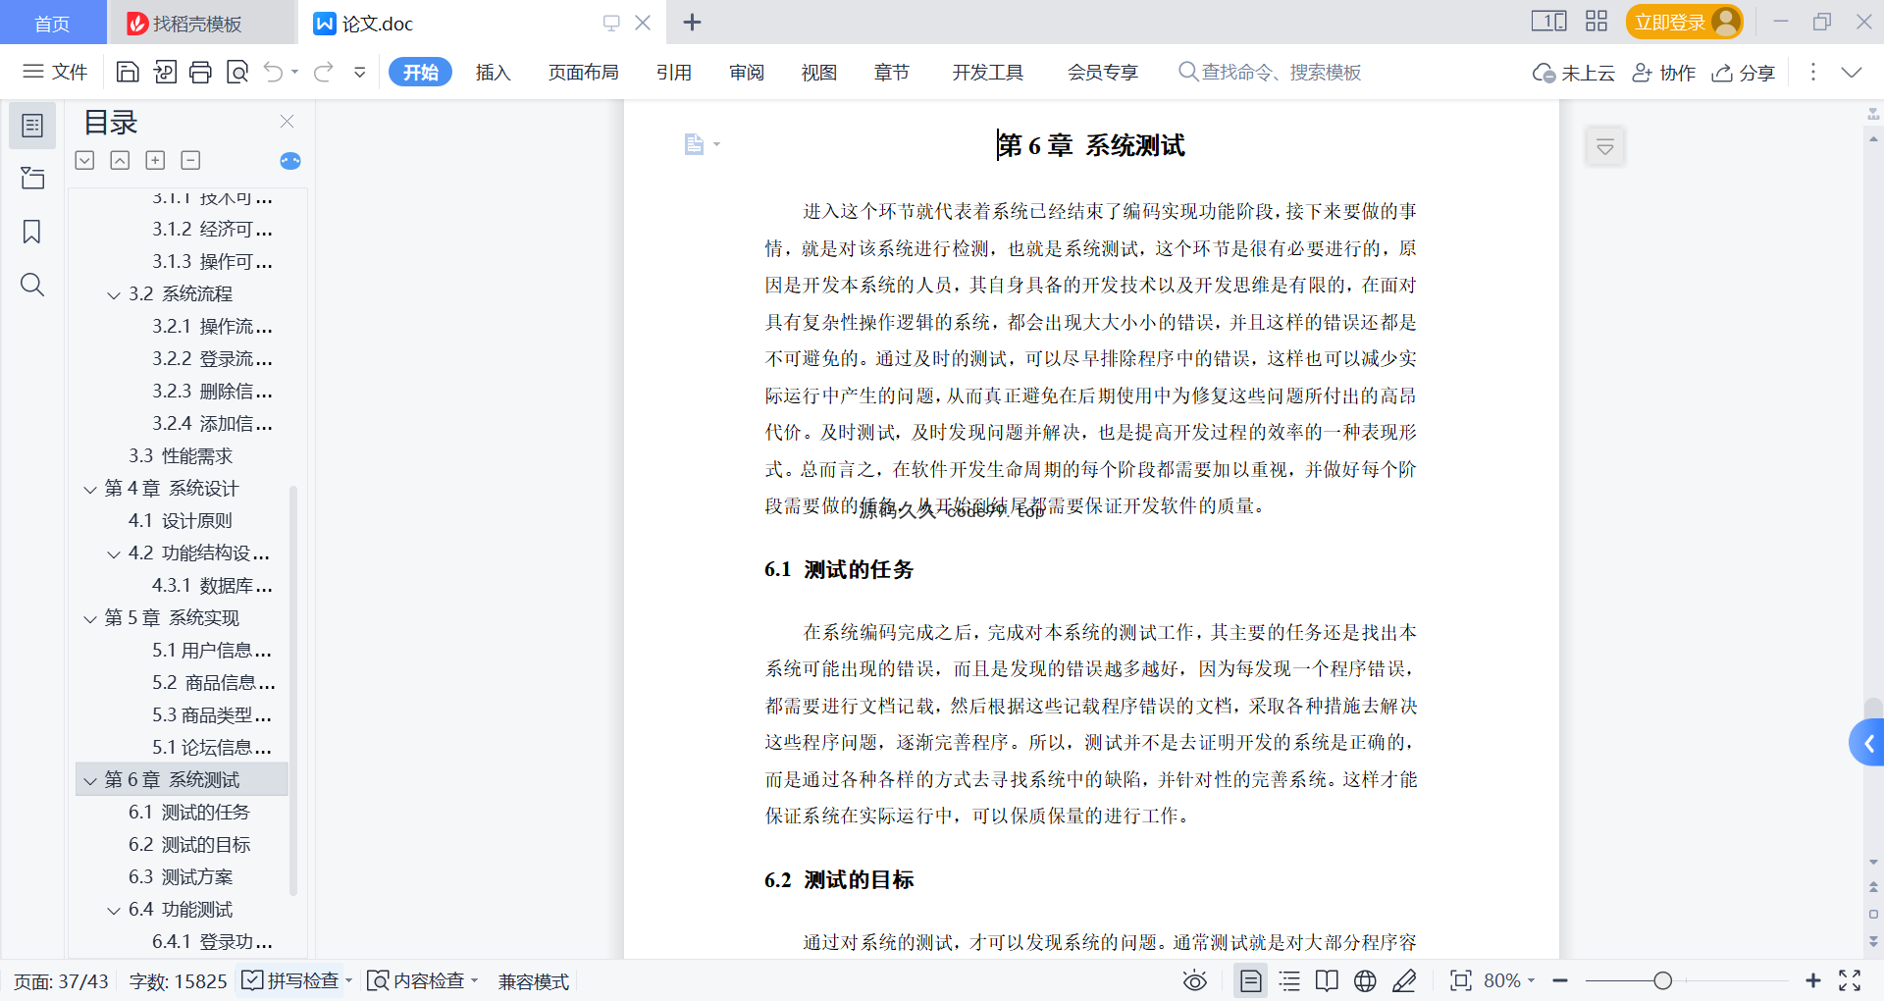Click the plus heading level icon in 目录
This screenshot has height=1001, width=1884.
155,160
